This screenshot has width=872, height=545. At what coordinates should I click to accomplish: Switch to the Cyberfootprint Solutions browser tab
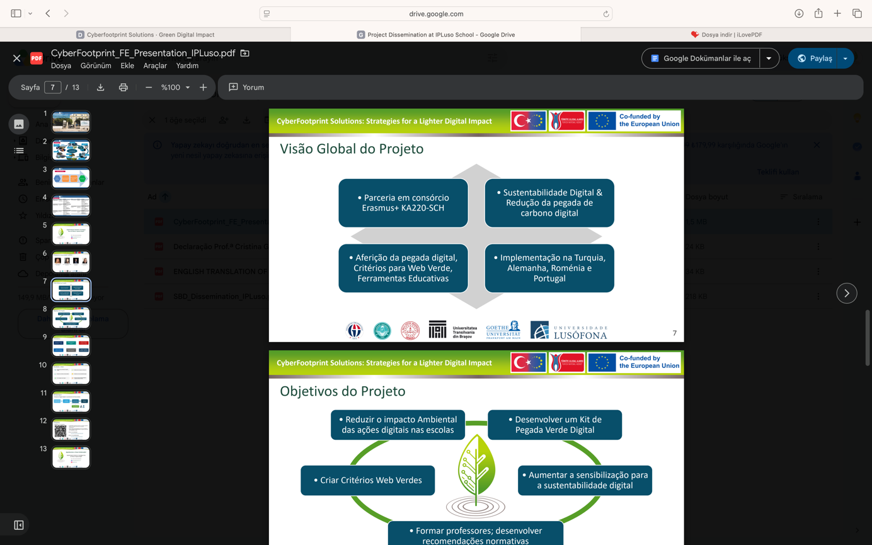coord(146,35)
